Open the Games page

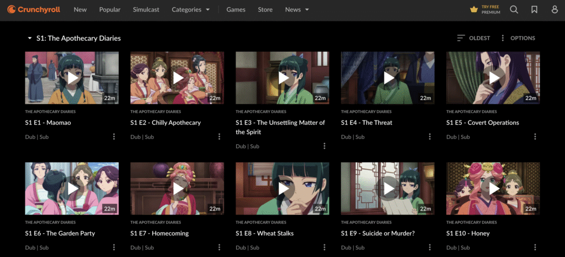pos(236,10)
